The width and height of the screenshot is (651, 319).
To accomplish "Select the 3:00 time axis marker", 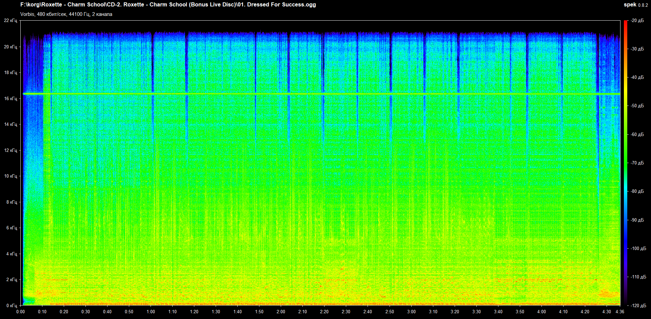I will tap(411, 312).
